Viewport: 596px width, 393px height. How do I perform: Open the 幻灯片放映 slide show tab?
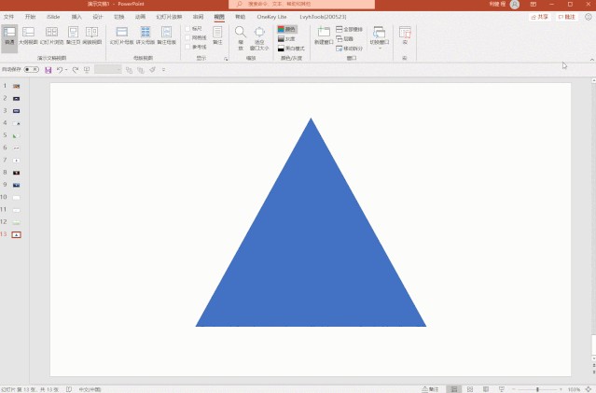click(169, 17)
